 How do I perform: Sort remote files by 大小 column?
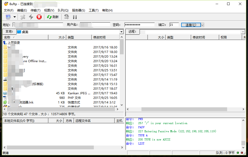coord(156,37)
